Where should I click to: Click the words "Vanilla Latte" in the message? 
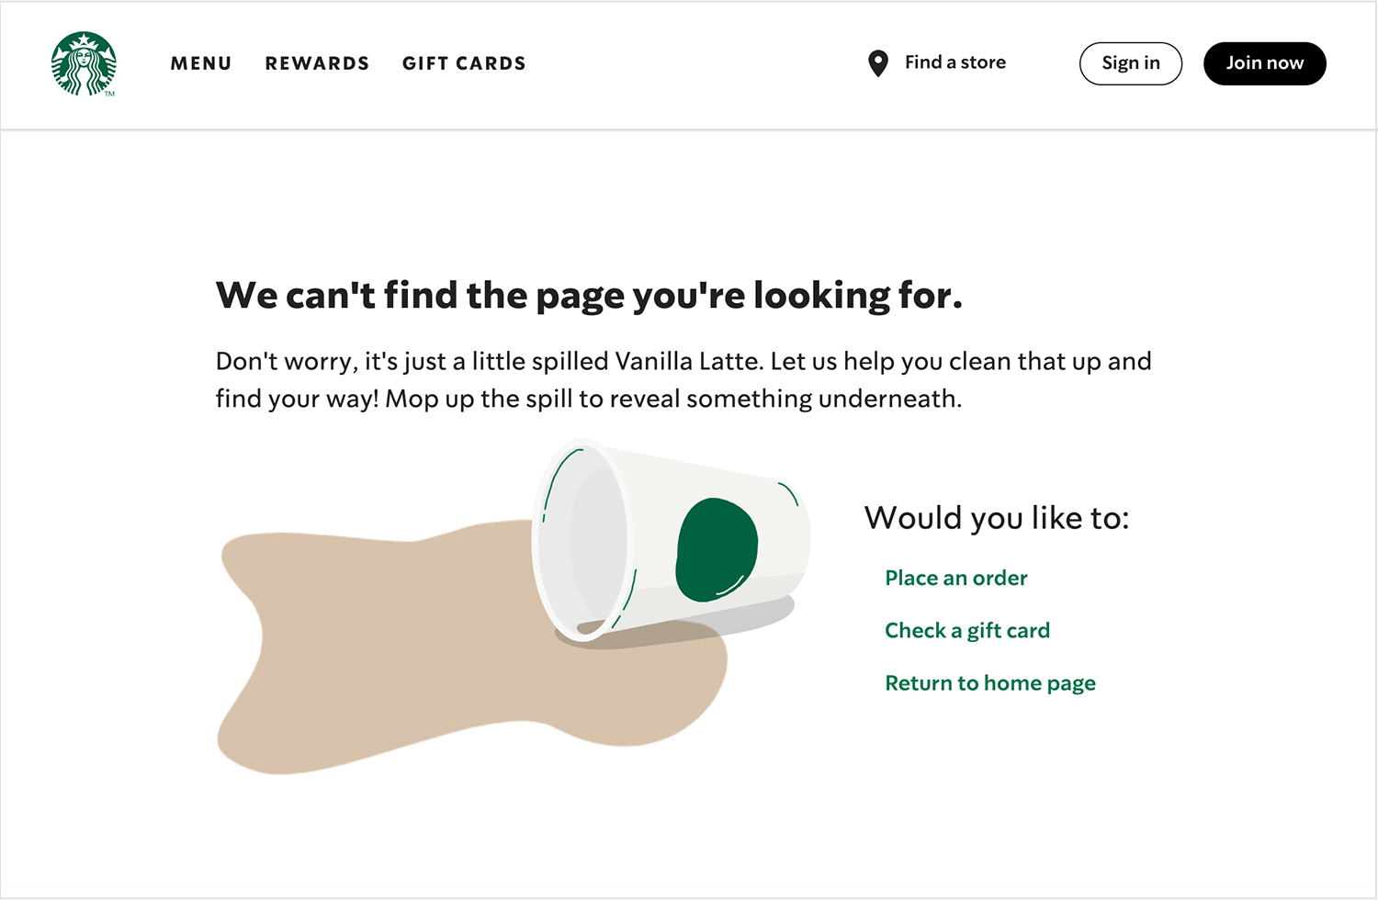(688, 361)
